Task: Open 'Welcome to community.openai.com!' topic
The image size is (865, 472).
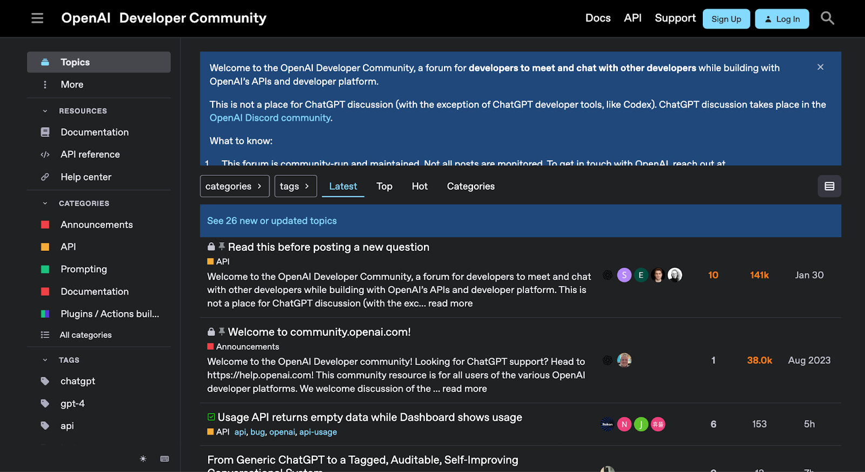Action: point(320,332)
